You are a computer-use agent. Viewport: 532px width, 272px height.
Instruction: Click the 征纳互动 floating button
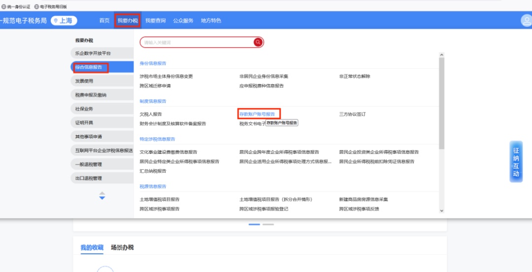point(516,162)
